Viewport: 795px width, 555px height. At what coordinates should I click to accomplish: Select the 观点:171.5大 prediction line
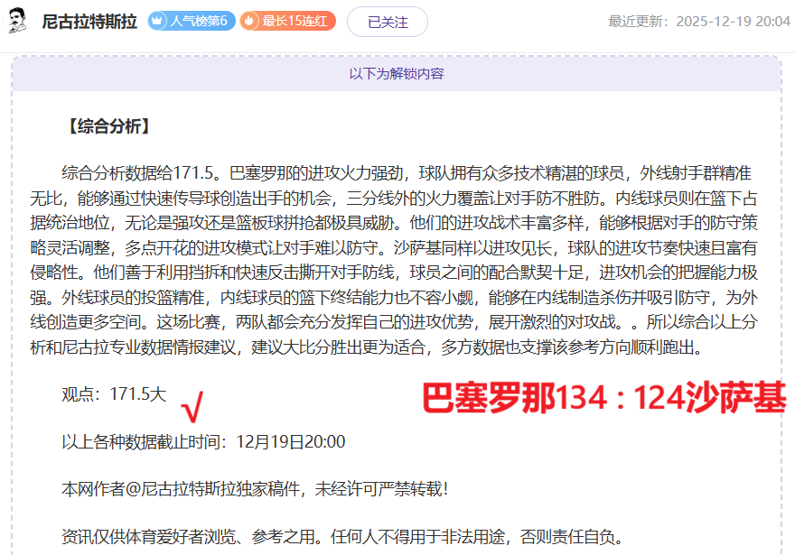coord(114,394)
